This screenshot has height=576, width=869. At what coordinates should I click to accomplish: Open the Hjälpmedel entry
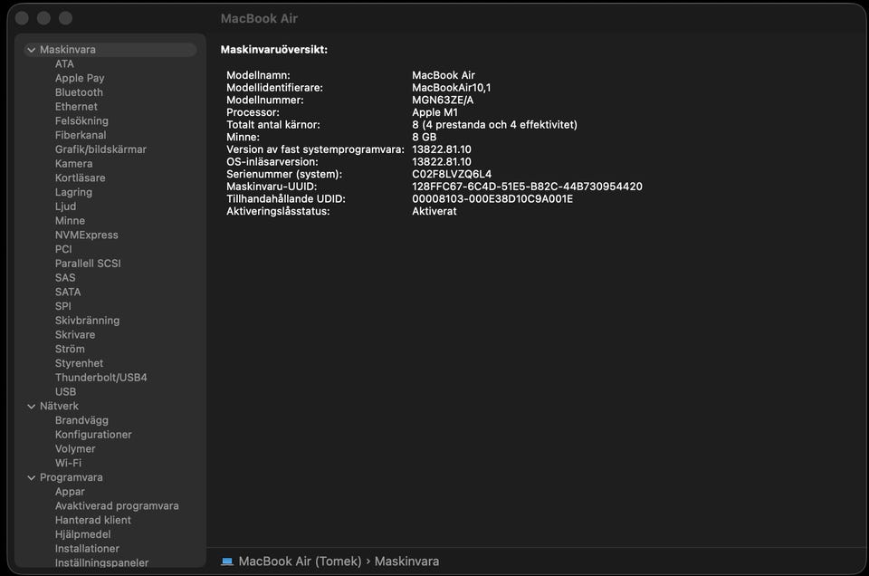82,534
